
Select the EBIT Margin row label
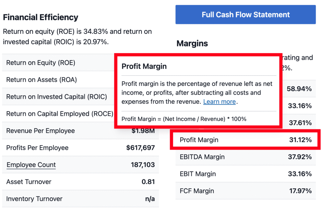[x=198, y=174]
